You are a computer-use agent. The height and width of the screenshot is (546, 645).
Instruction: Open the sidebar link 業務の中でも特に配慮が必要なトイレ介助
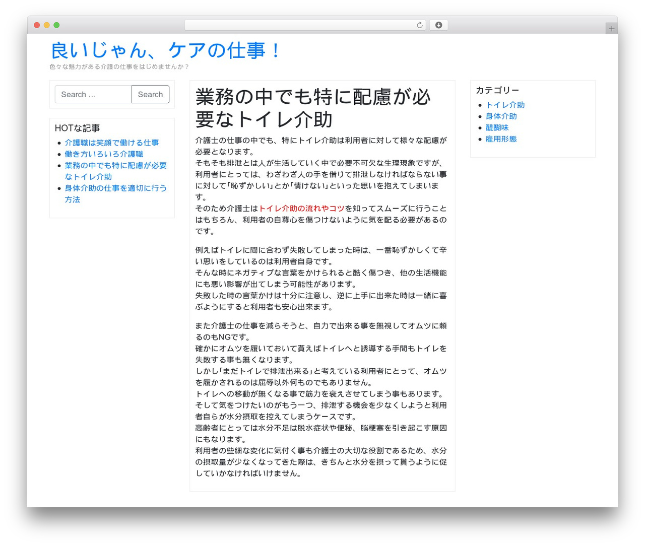coord(115,171)
